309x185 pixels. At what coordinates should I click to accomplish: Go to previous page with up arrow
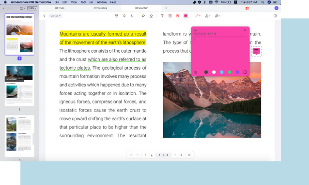point(175,155)
